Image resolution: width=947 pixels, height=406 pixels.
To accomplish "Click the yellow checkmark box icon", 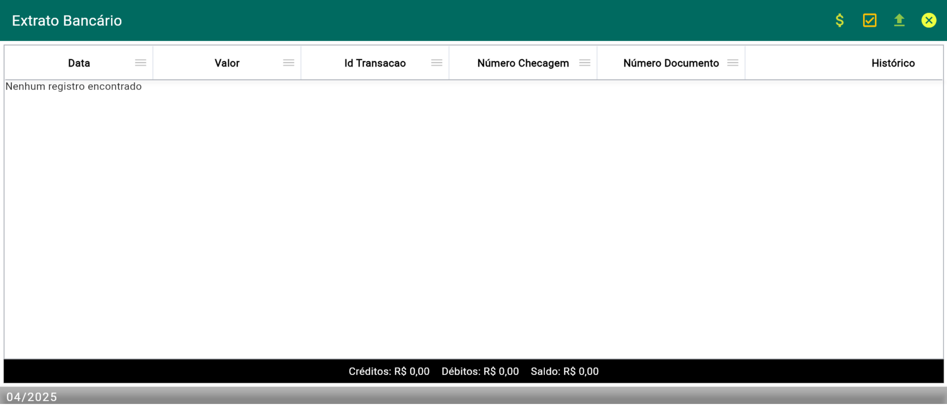I will [x=870, y=20].
